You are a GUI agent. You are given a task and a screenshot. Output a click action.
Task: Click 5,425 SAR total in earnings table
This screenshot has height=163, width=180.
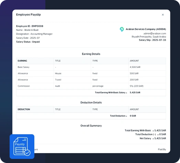135,92
